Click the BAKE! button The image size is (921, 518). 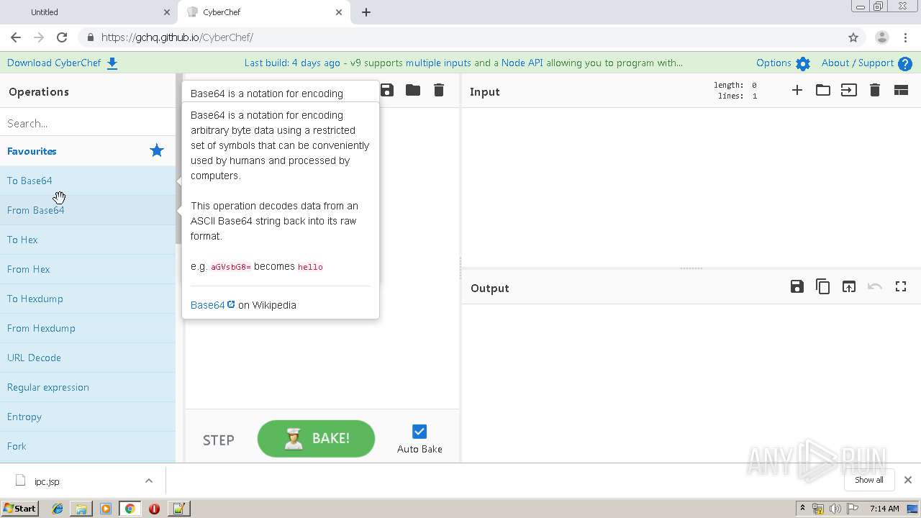316,439
